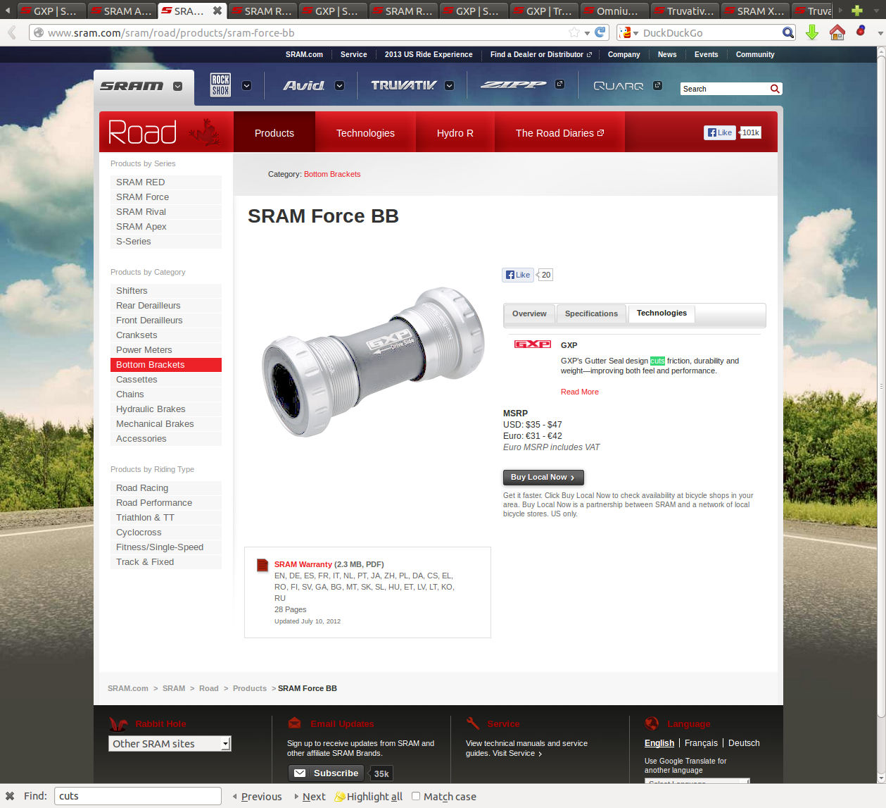Image resolution: width=886 pixels, height=808 pixels.
Task: Open the DuckDuckGo search engine selector
Action: 628,32
